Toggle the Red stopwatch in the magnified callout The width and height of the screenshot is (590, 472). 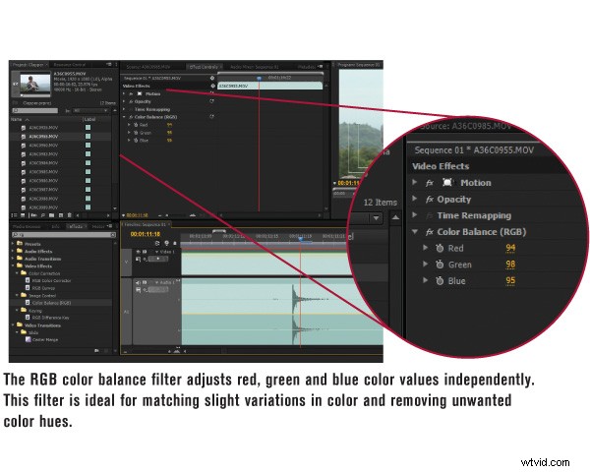point(440,248)
